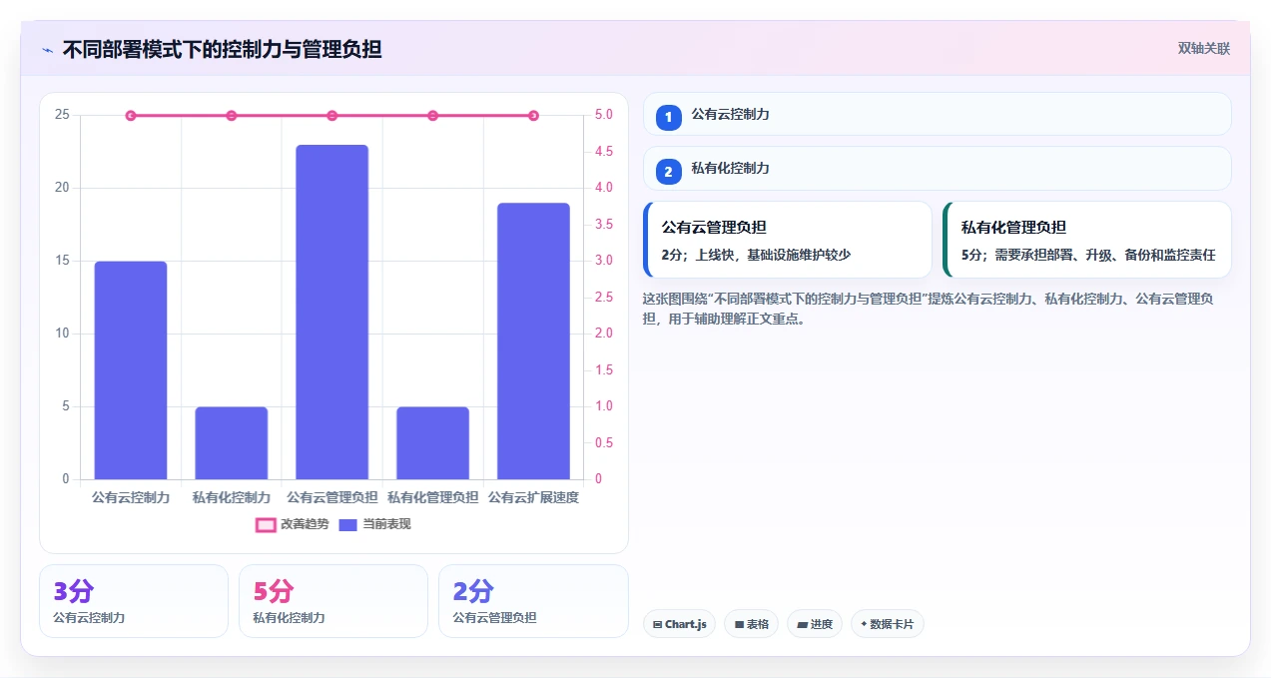Viewport: 1271px width, 678px height.
Task: Click the description paragraph starting 这张图围绕
Action: tap(929, 309)
